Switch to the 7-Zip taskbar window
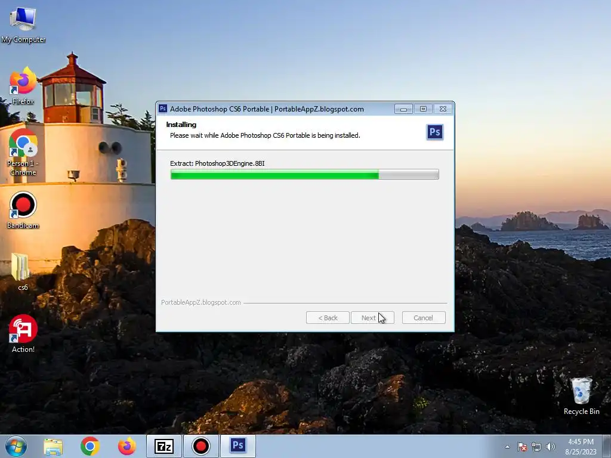Image resolution: width=611 pixels, height=458 pixels. pyautogui.click(x=163, y=446)
